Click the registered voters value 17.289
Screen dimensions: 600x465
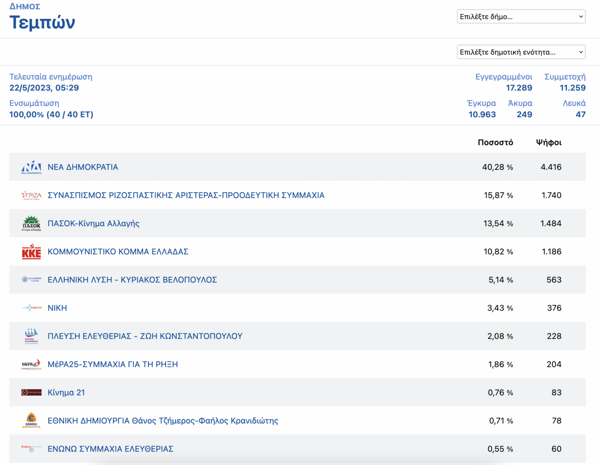(519, 88)
